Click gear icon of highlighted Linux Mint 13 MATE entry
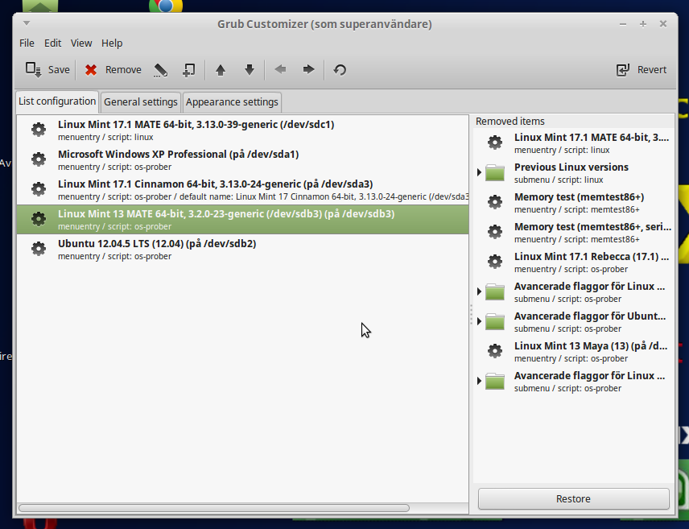The width and height of the screenshot is (689, 529). click(39, 218)
